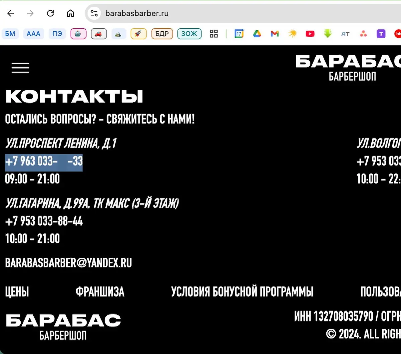Open the ФРАНШИЗА link
The width and height of the screenshot is (401, 354).
click(x=100, y=291)
